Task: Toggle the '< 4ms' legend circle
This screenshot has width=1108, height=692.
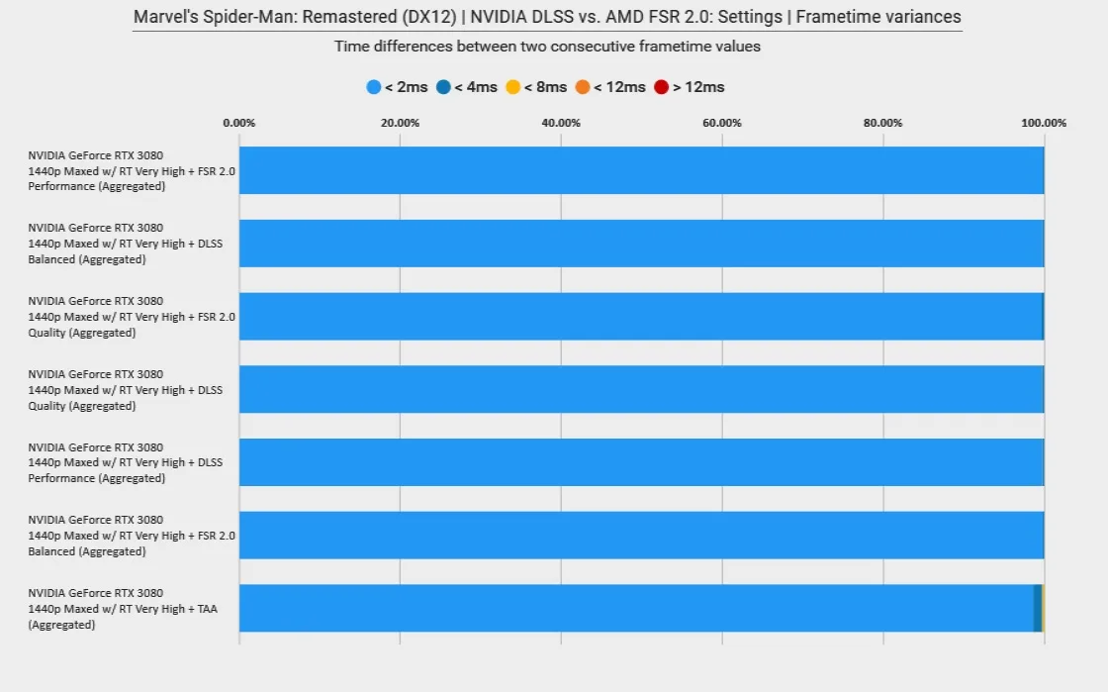Action: click(x=443, y=87)
